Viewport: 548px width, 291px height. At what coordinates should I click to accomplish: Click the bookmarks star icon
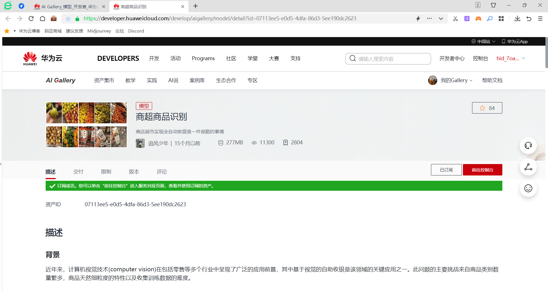coord(7,31)
